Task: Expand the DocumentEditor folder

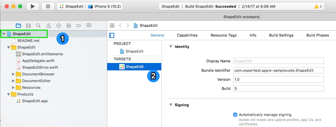Action: pyautogui.click(x=13, y=81)
